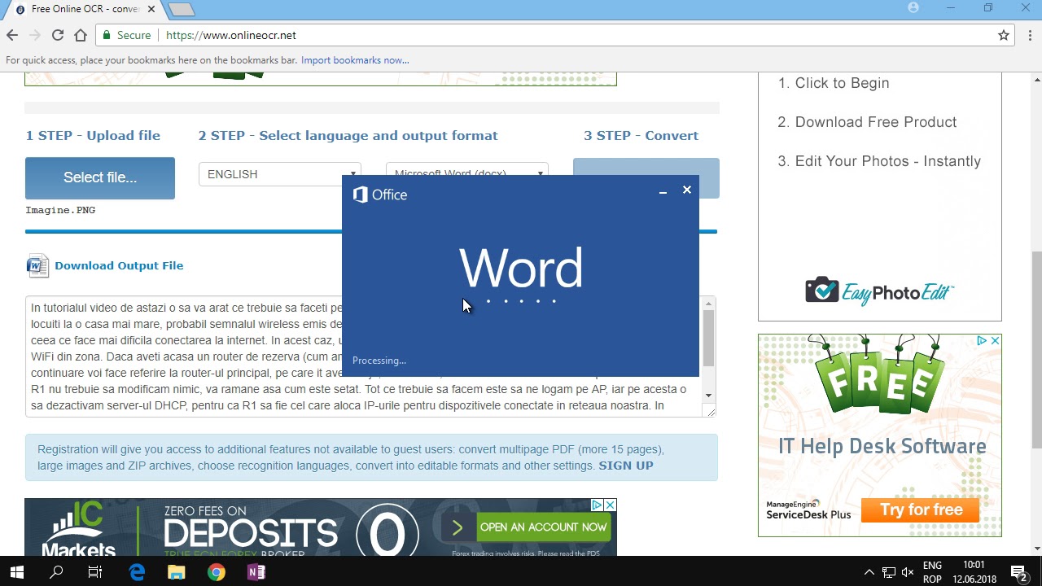Reload the page with the refresh icon

tap(58, 35)
